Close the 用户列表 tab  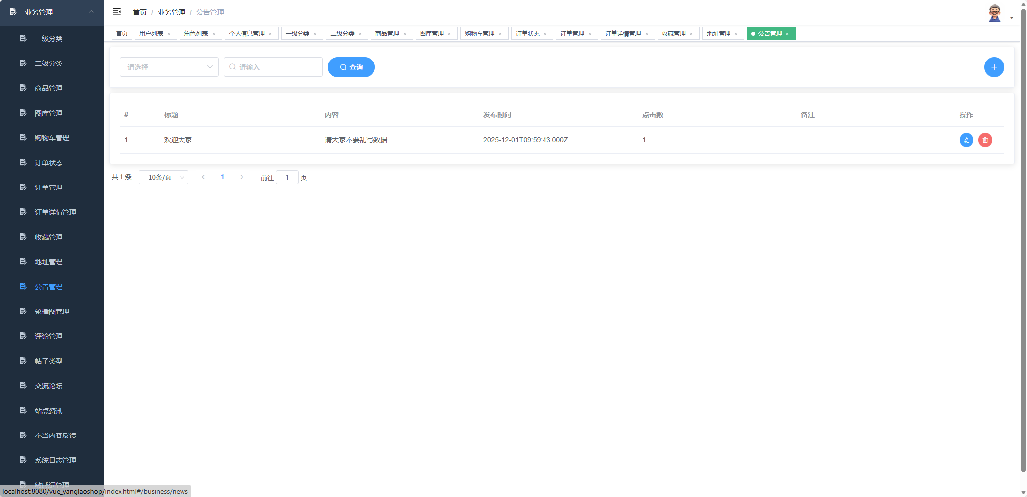point(169,34)
